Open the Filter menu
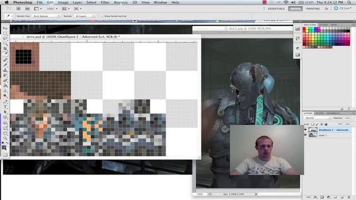The image size is (356, 200). (105, 2)
